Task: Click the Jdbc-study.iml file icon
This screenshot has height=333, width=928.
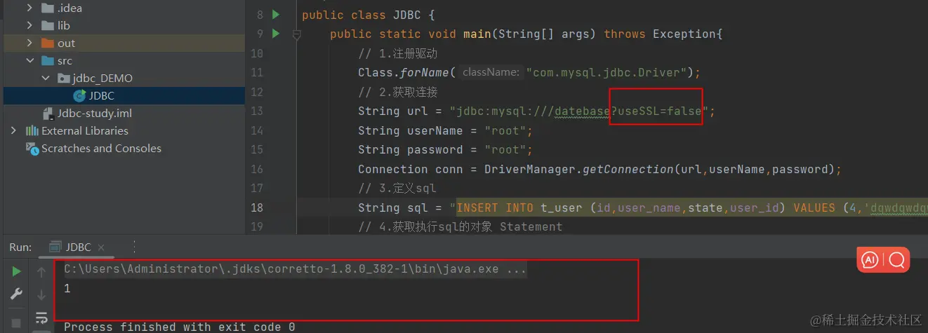Action: [48, 113]
